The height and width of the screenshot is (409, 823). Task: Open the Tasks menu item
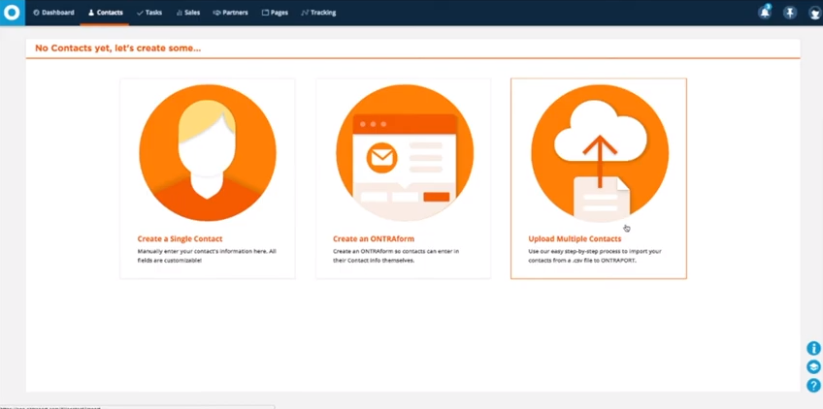click(x=149, y=13)
